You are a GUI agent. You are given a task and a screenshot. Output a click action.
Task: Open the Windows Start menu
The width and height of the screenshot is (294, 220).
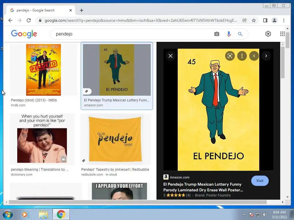click(x=7, y=214)
